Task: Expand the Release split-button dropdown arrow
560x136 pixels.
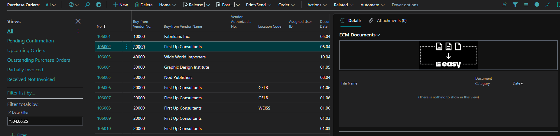Action: click(208, 5)
